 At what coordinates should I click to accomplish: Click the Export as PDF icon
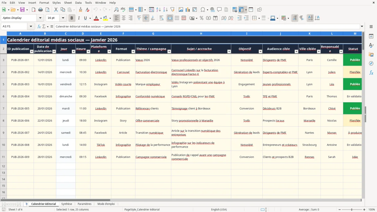point(34,10)
